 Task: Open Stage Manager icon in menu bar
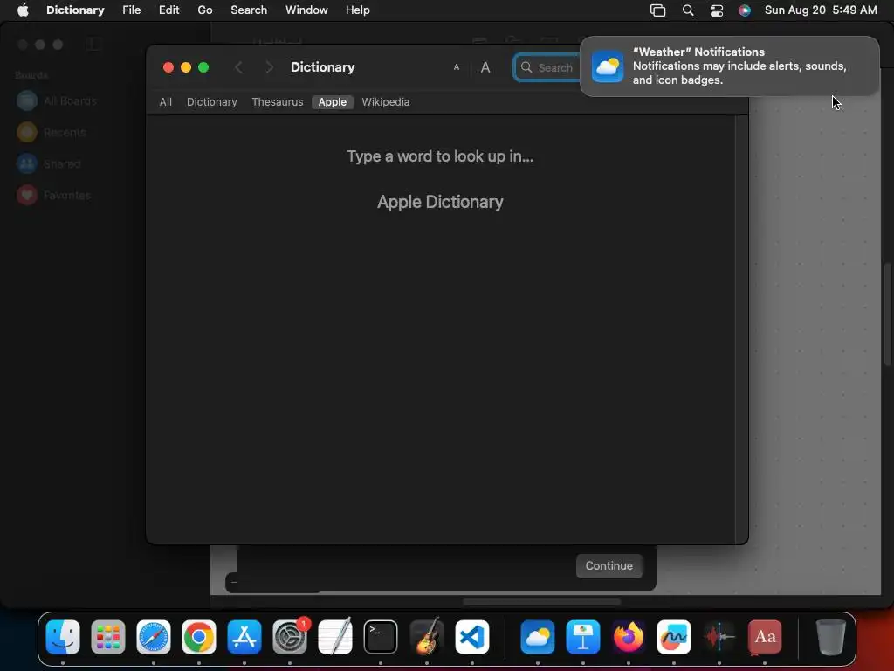[x=658, y=10]
